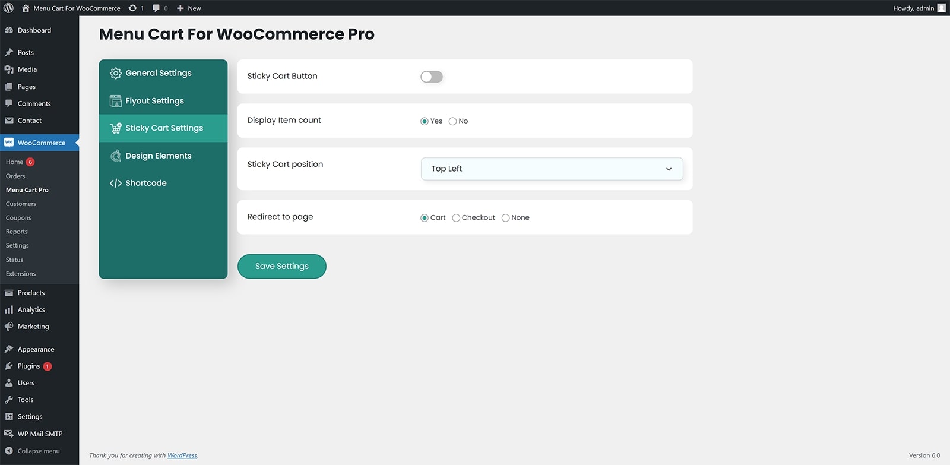The image size is (950, 465).
Task: Click the admin avatar in top bar
Action: [941, 8]
